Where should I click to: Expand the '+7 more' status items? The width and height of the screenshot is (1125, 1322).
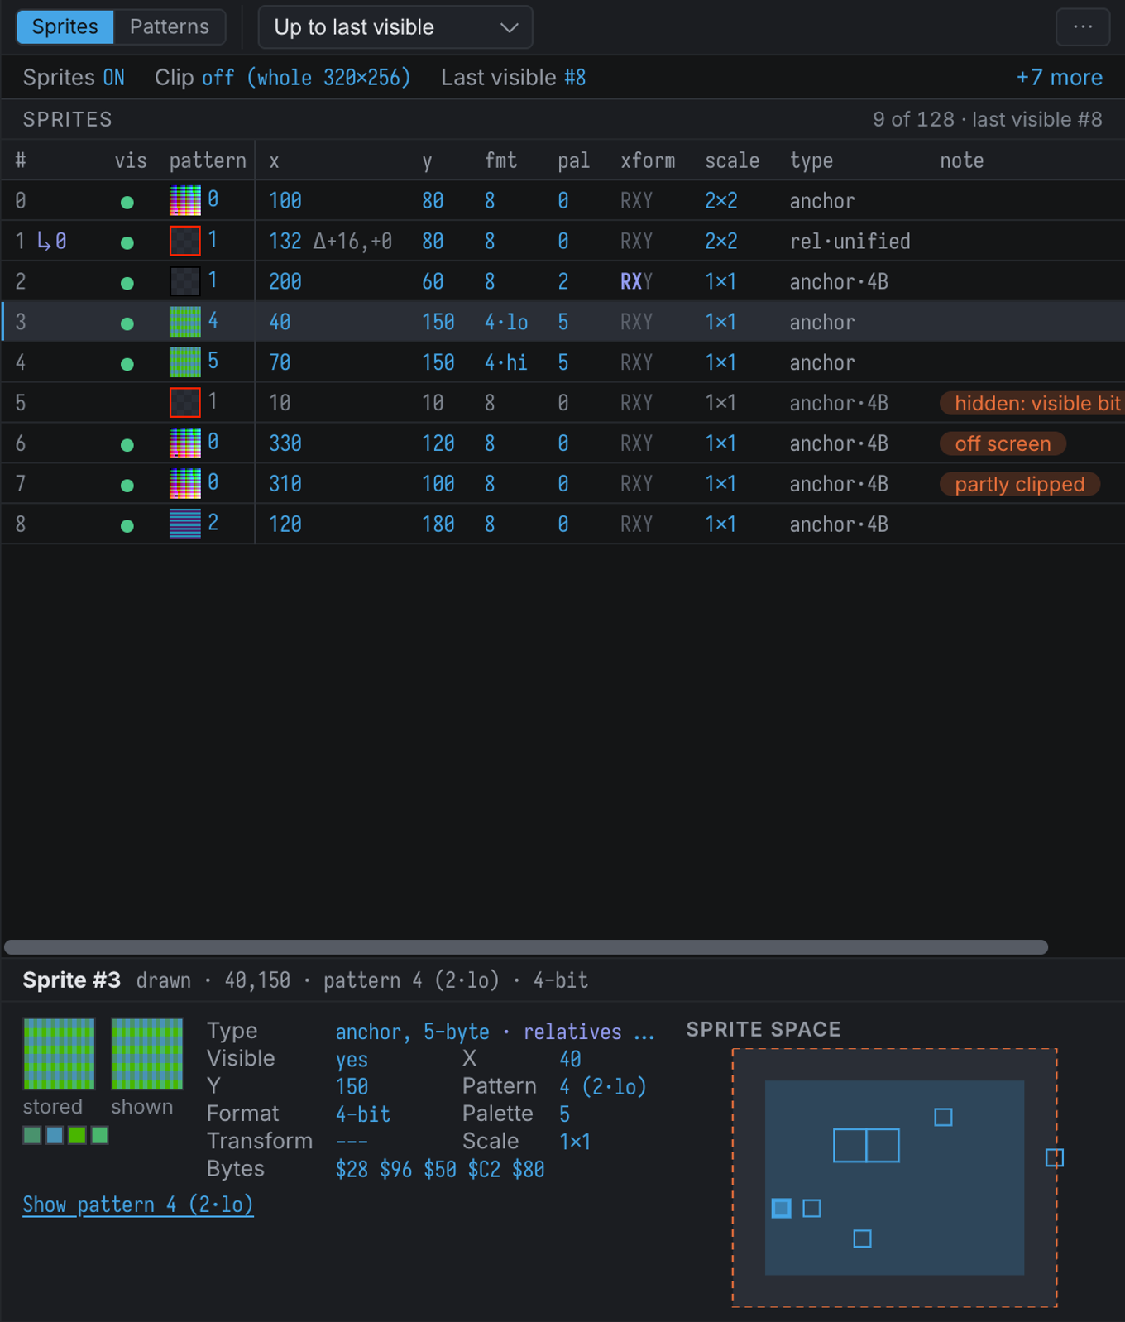[1059, 78]
